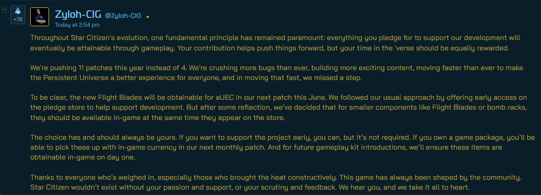Open the Zyloh-CIG display name profile link
This screenshot has width=541, height=195.
click(78, 14)
